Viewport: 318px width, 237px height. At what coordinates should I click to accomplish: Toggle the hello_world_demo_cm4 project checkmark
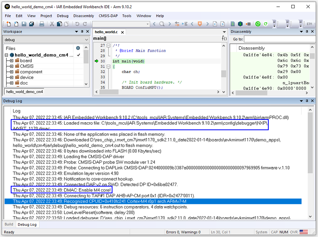point(78,55)
